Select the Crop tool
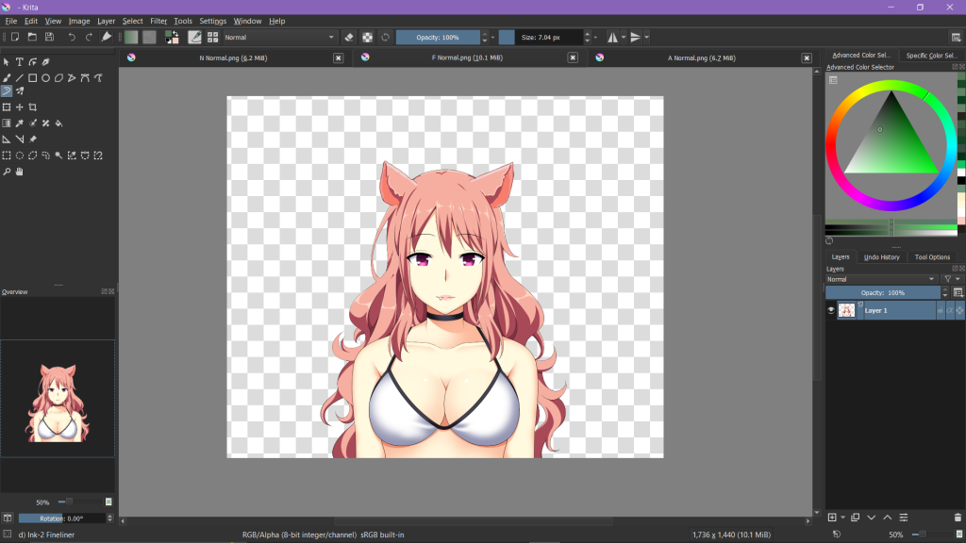This screenshot has height=543, width=966. click(x=32, y=107)
